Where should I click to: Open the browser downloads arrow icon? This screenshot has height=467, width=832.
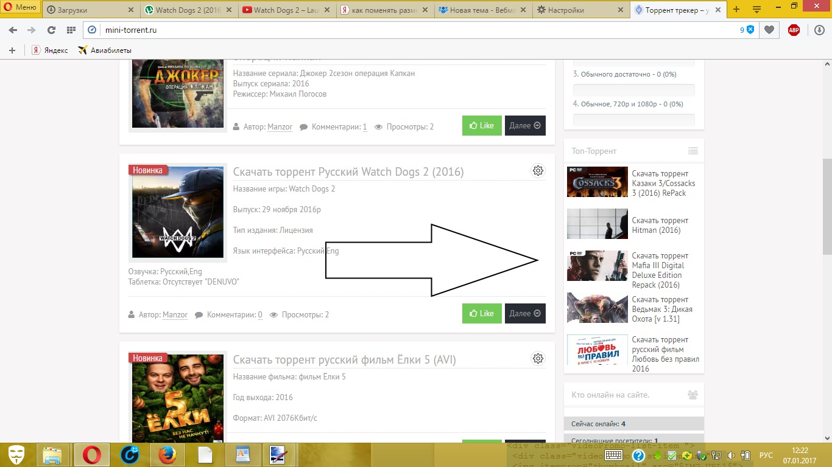tap(819, 30)
